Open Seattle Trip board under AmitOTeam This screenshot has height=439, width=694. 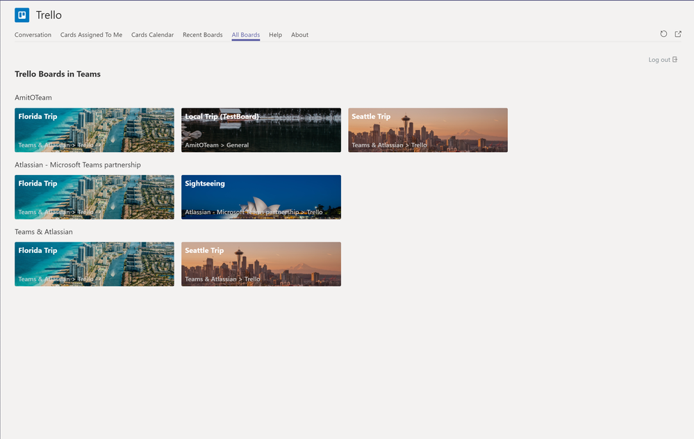(x=428, y=130)
